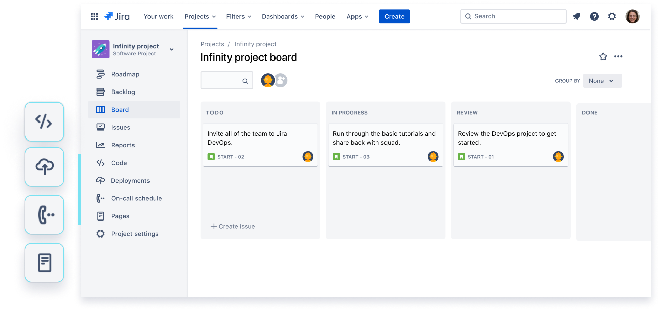Viewport: 660px width, 310px height.
Task: Toggle the avatar filter on the board
Action: [x=268, y=80]
